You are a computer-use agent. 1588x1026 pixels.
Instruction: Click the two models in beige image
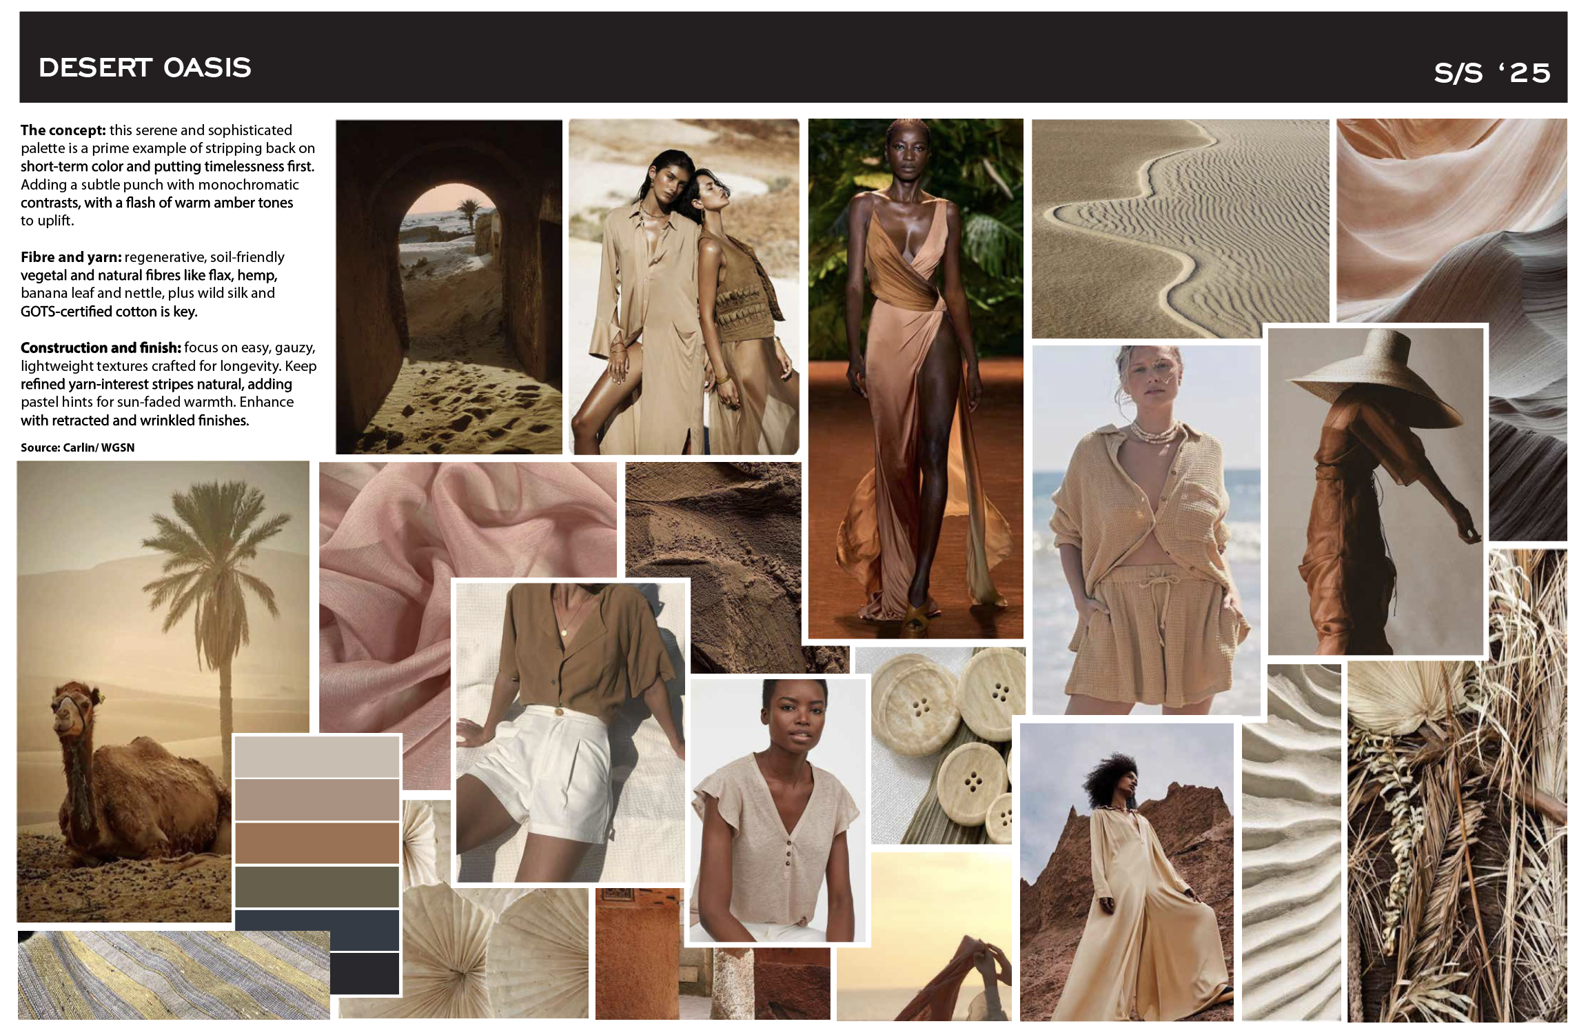(x=686, y=283)
